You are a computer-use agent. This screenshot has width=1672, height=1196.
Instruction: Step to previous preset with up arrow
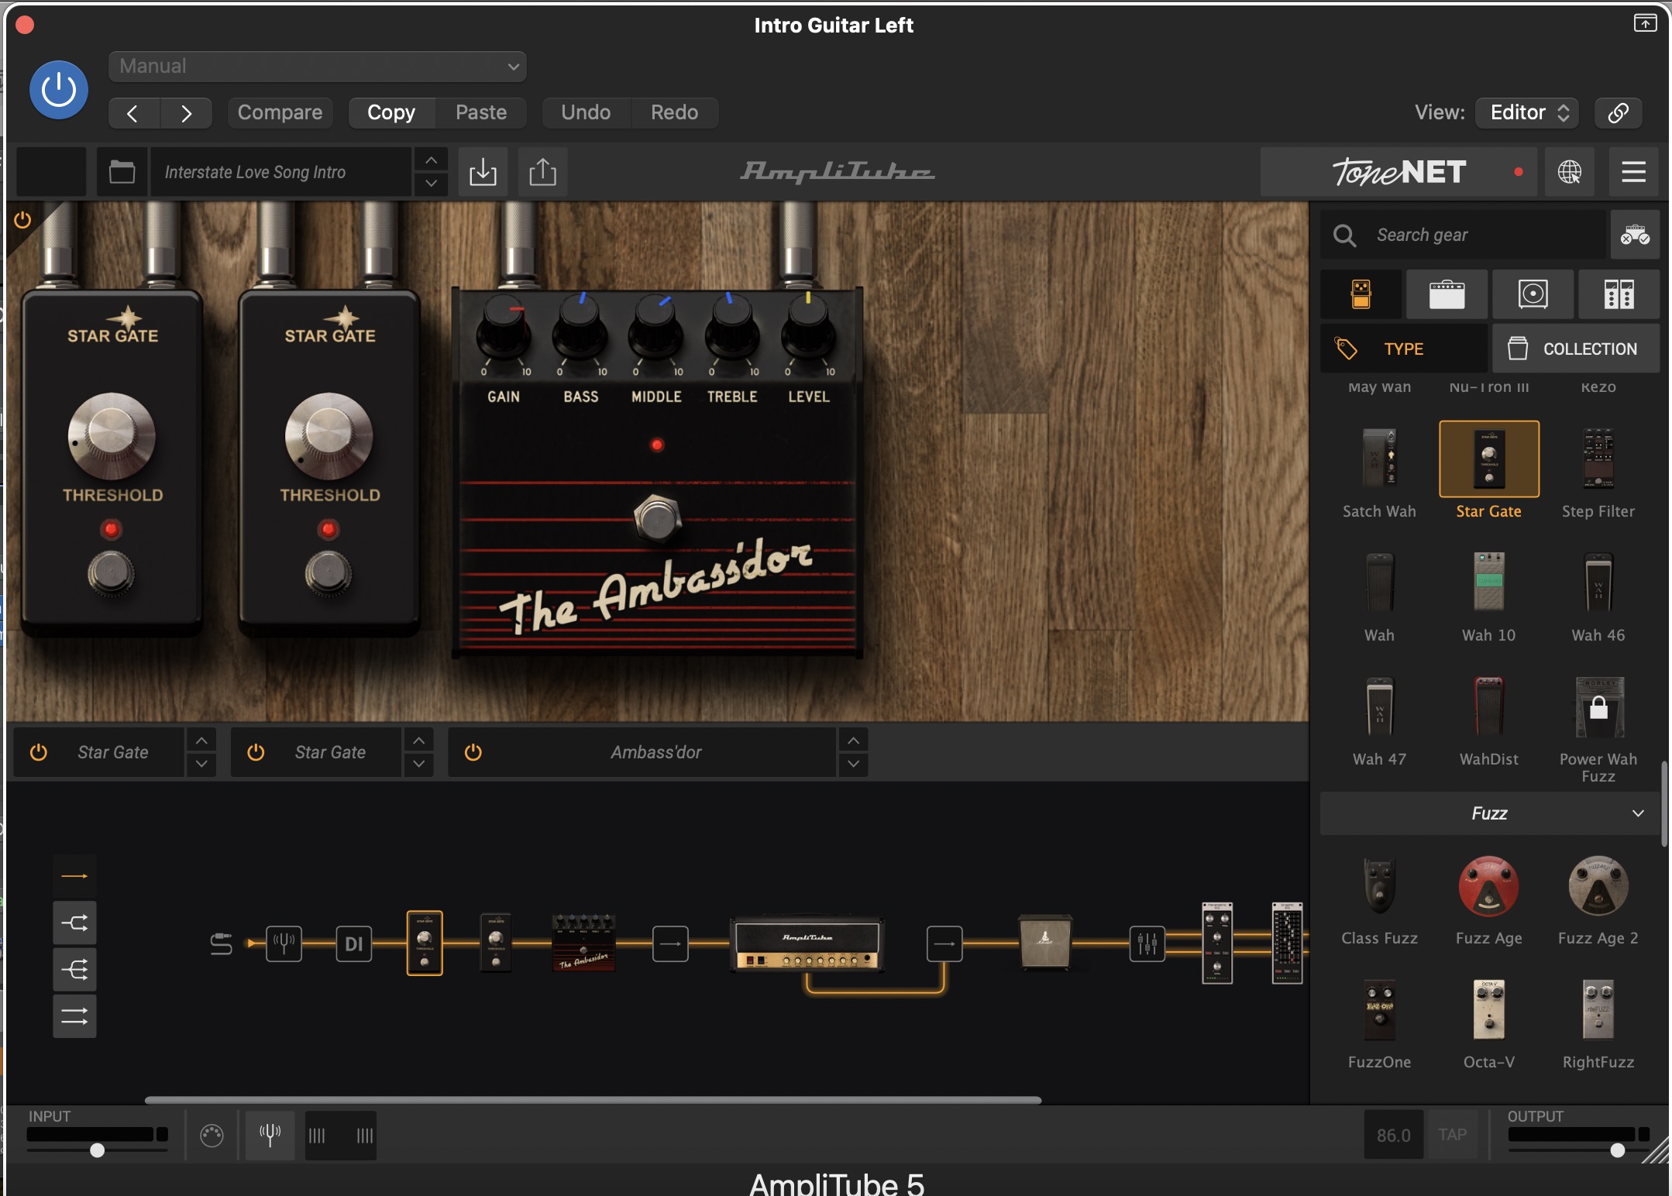coord(431,160)
